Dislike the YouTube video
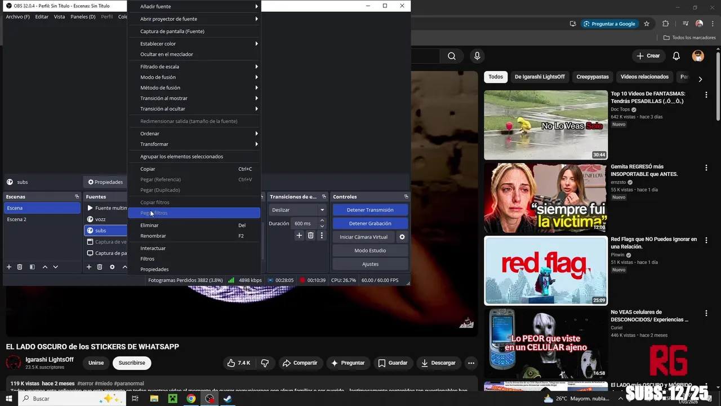 click(x=265, y=363)
